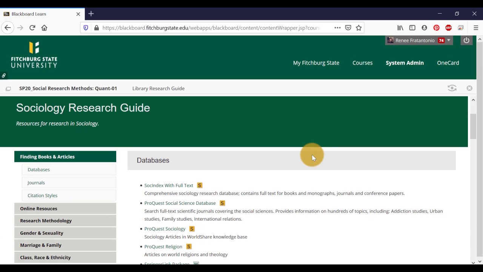This screenshot has width=483, height=272.
Task: Toggle student preview eye icon
Action: [452, 88]
